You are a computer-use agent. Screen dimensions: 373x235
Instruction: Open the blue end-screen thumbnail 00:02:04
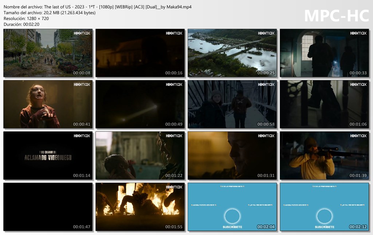pyautogui.click(x=232, y=207)
